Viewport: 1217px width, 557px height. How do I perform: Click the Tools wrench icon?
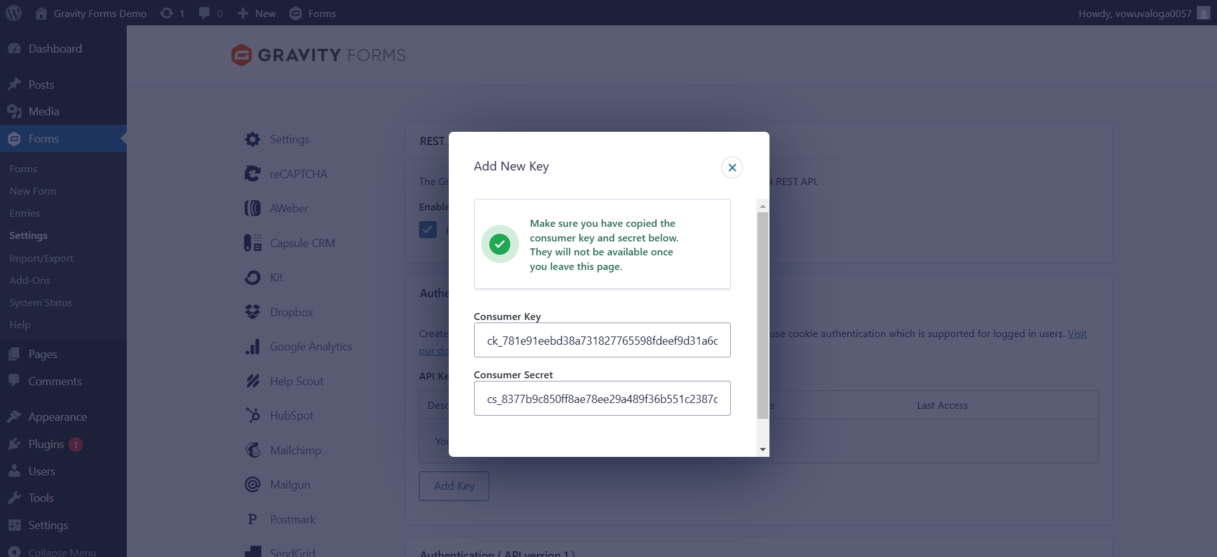coord(15,498)
